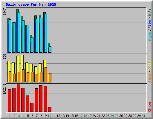The height and width of the screenshot is (119, 153).
Task: Click day 20 on the date axis
Action: pyautogui.click(x=94, y=116)
